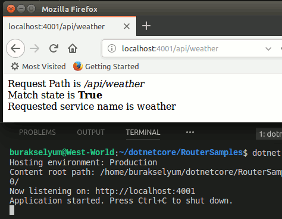Click "Now listening on: http://localhost:4001" line

(x=102, y=191)
